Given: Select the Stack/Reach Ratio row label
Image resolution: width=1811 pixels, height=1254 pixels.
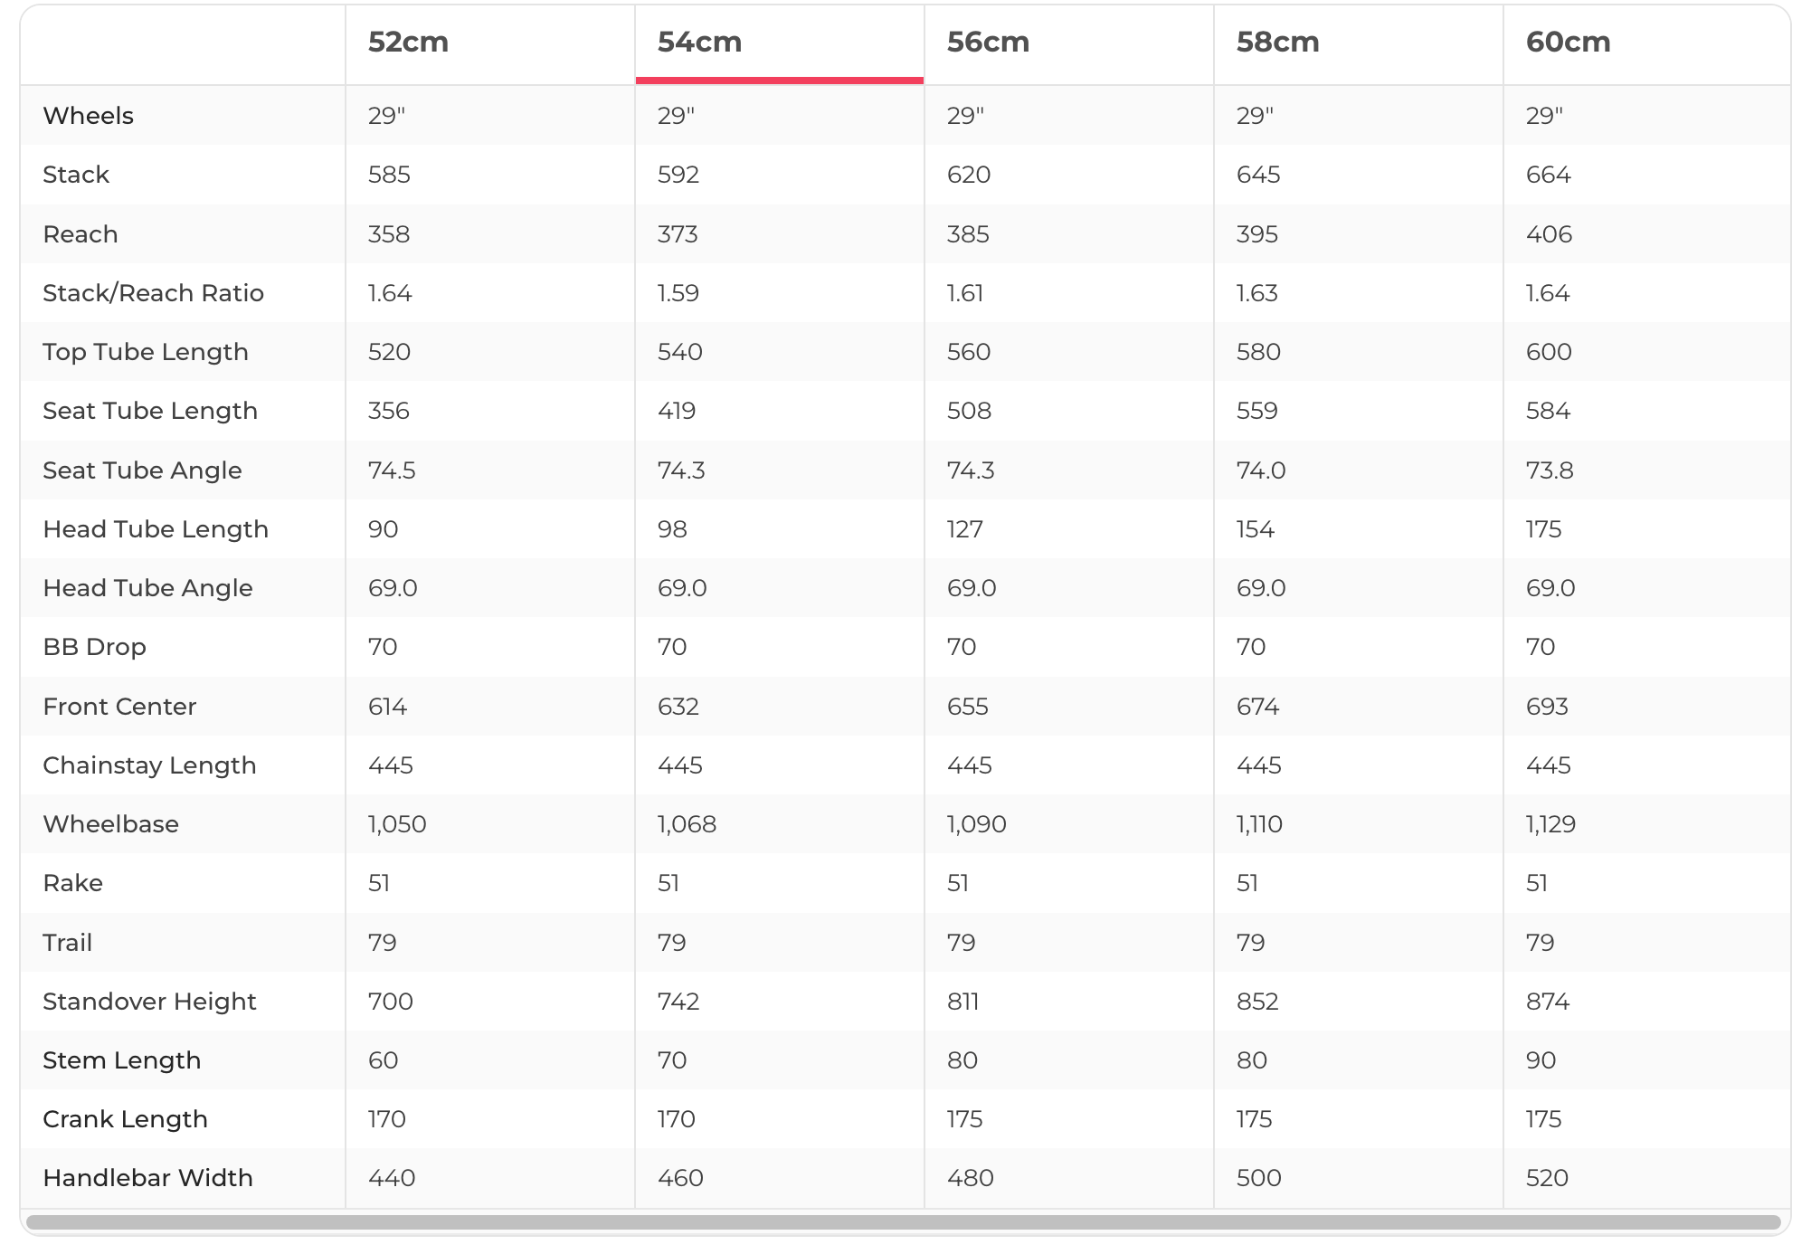Looking at the screenshot, I should (153, 293).
